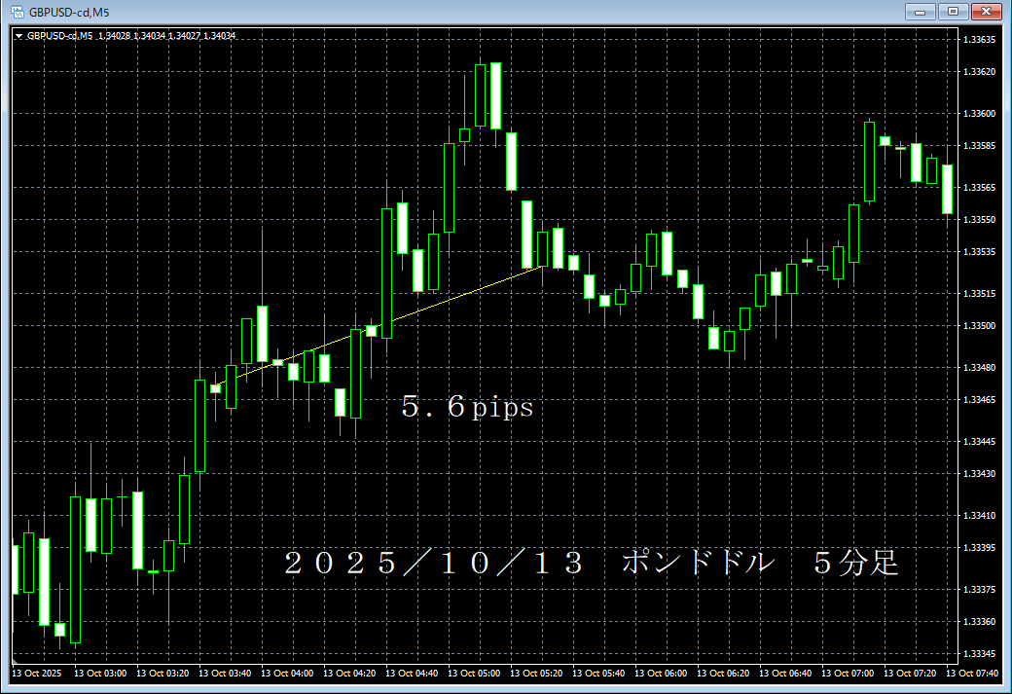Click the 1.33535 price scale value
Screen dimensions: 1012x694
979,252
